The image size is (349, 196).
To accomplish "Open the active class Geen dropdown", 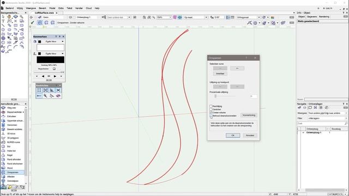I will [53, 17].
